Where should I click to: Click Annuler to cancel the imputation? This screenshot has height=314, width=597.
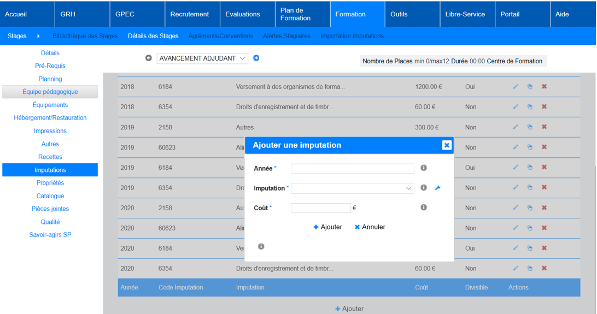pyautogui.click(x=370, y=227)
